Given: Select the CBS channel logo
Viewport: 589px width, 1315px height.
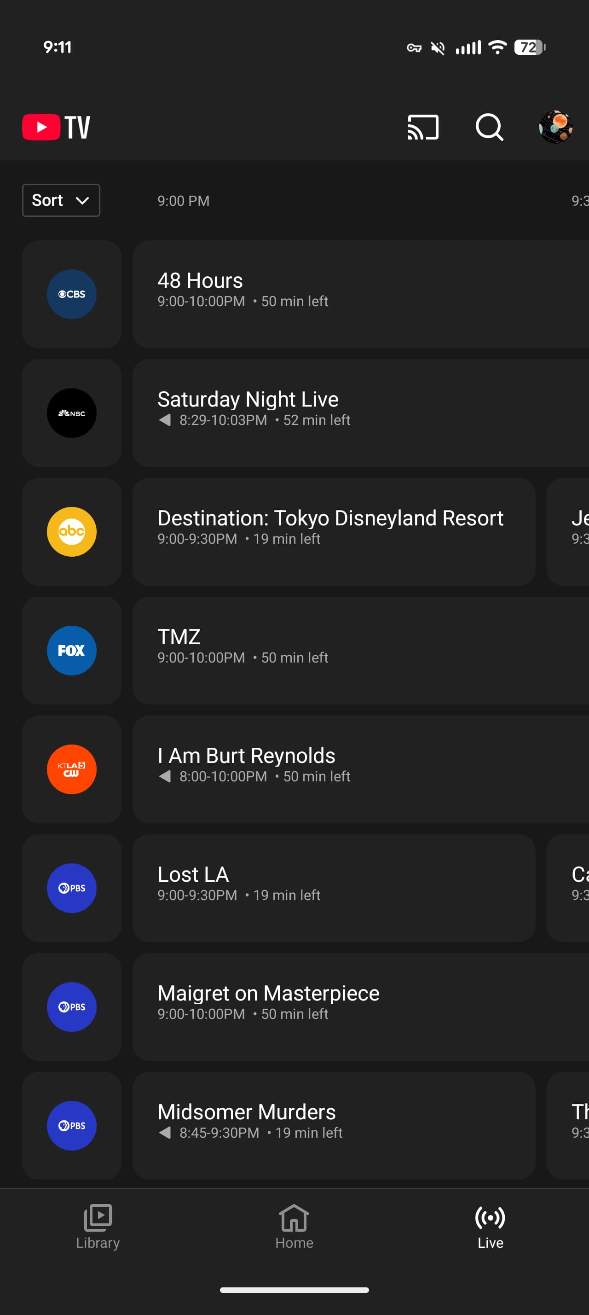Looking at the screenshot, I should [x=71, y=295].
